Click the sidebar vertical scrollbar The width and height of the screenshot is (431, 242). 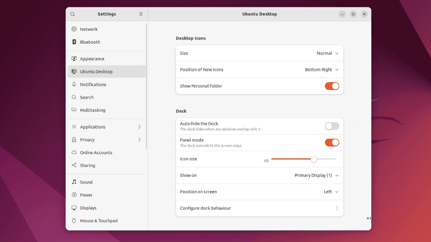(146, 86)
